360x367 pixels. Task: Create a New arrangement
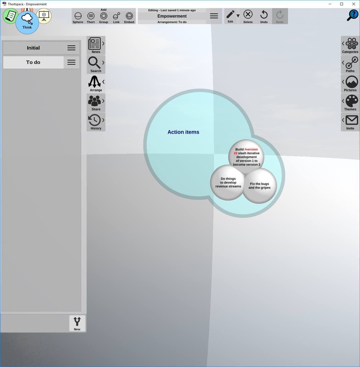[x=77, y=323]
